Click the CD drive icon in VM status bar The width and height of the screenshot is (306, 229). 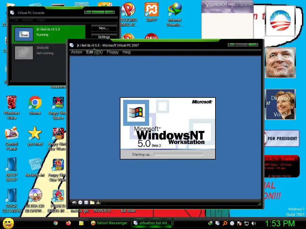coord(80,202)
